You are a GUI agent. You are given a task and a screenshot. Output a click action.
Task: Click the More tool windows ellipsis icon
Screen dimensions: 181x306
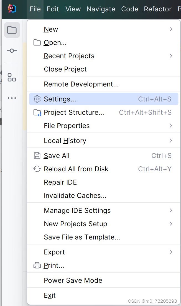tap(12, 98)
